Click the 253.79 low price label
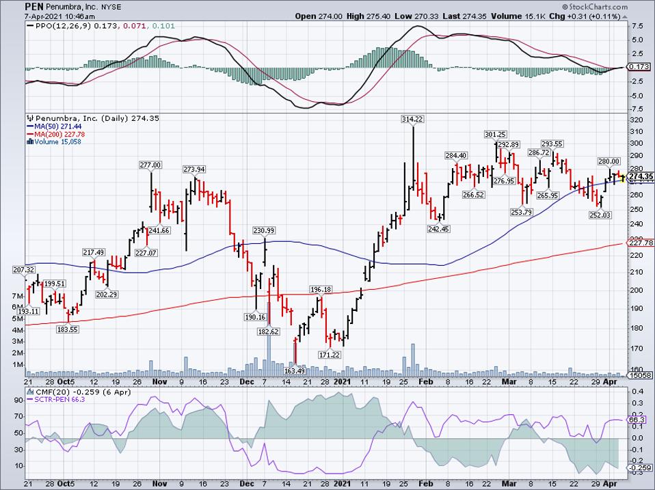 coord(521,212)
